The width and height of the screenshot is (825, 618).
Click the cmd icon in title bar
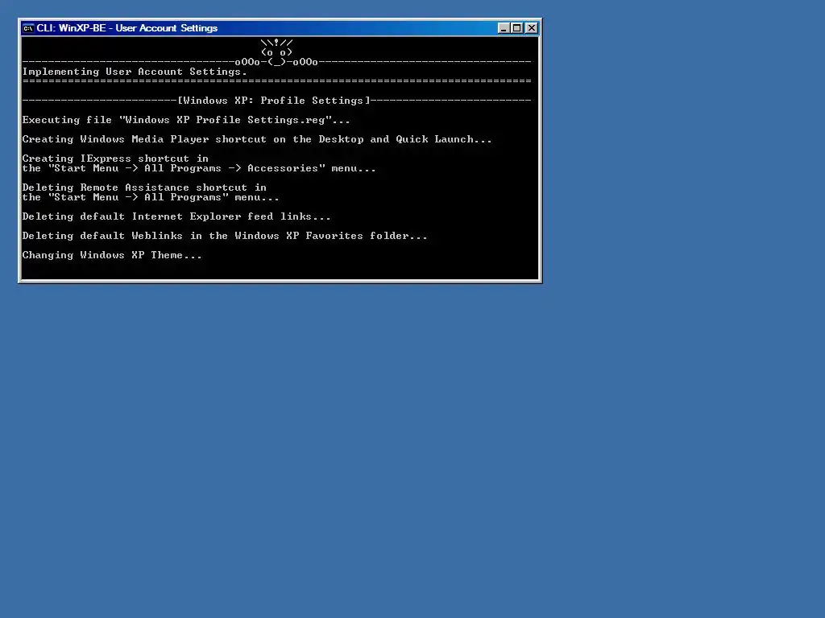click(x=28, y=28)
